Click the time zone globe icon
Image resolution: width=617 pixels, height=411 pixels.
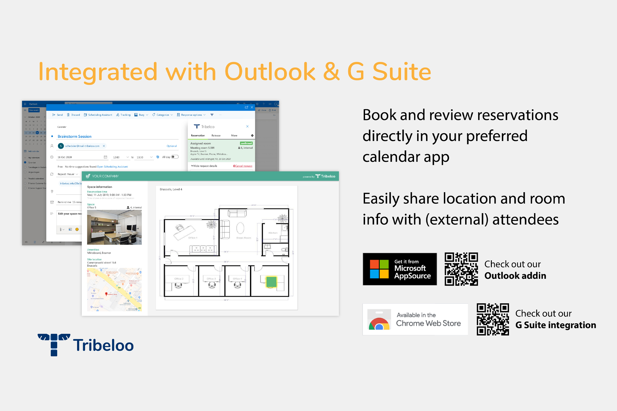pos(158,157)
